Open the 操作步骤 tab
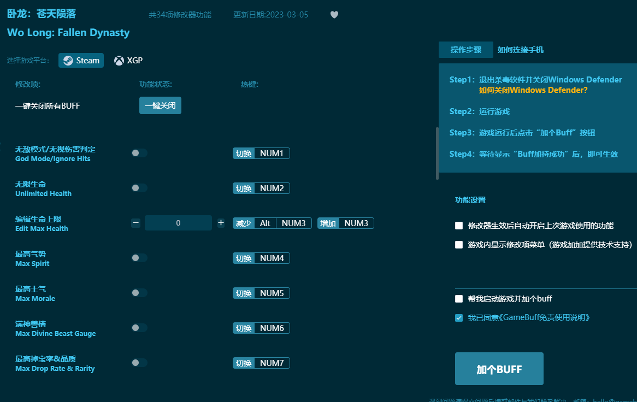This screenshot has width=637, height=402. (x=466, y=50)
